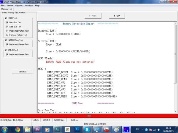Launch Adobe Audition from taskbar
This screenshot has height=133, width=178.
click(57, 129)
